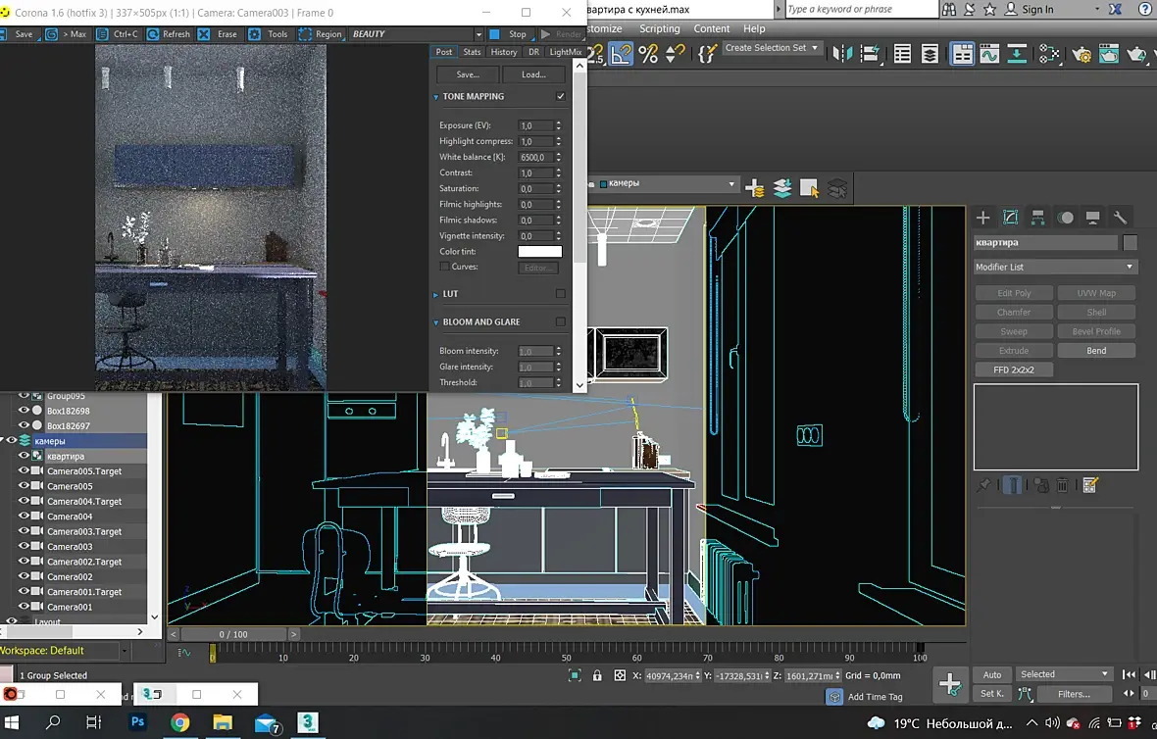Open the Utilities wrench panel icon
Screen dimensions: 1157x739
click(1120, 217)
